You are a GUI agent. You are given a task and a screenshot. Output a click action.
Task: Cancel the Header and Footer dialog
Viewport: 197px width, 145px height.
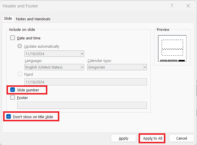182,138
